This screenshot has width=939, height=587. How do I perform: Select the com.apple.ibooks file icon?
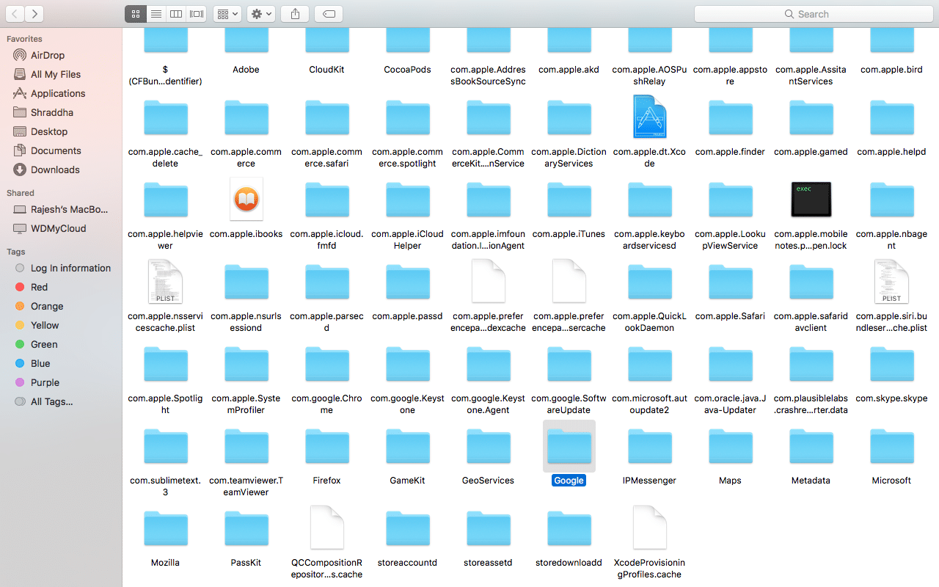point(246,199)
